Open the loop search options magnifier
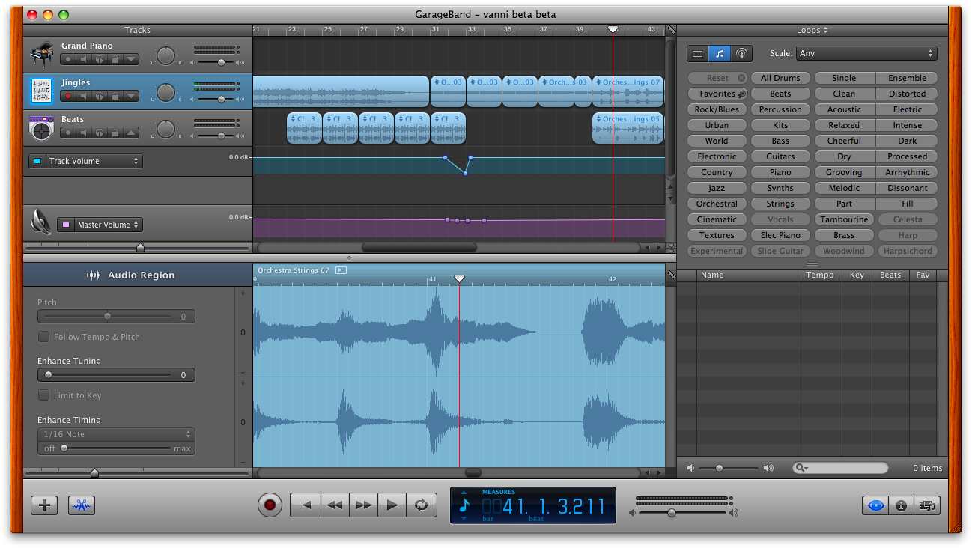This screenshot has height=548, width=972. pyautogui.click(x=802, y=468)
